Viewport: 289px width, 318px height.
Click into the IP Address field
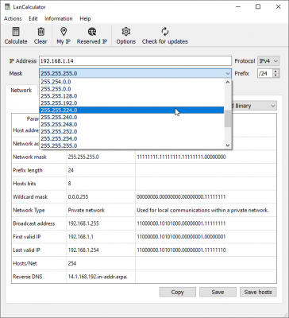coord(135,61)
